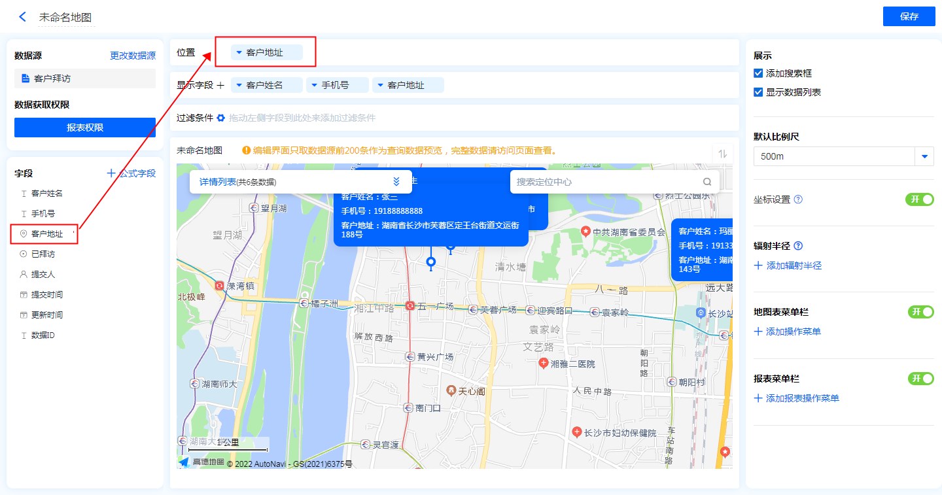
Task: Select the 客户姓名 field in field list
Action: click(x=47, y=194)
